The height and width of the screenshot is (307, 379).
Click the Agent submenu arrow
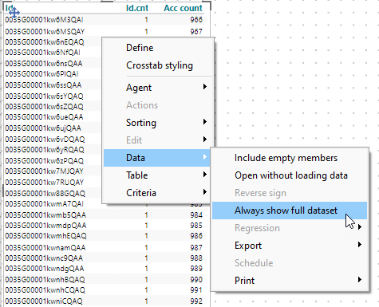[205, 87]
